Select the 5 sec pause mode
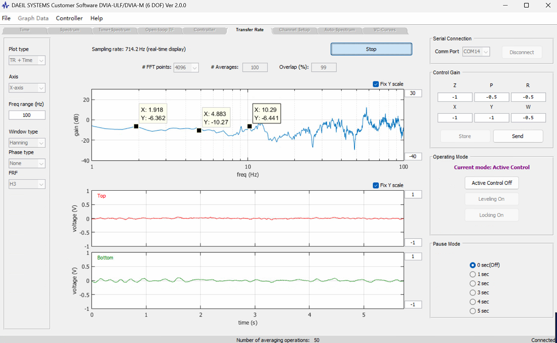Image resolution: width=557 pixels, height=343 pixels. (x=472, y=311)
